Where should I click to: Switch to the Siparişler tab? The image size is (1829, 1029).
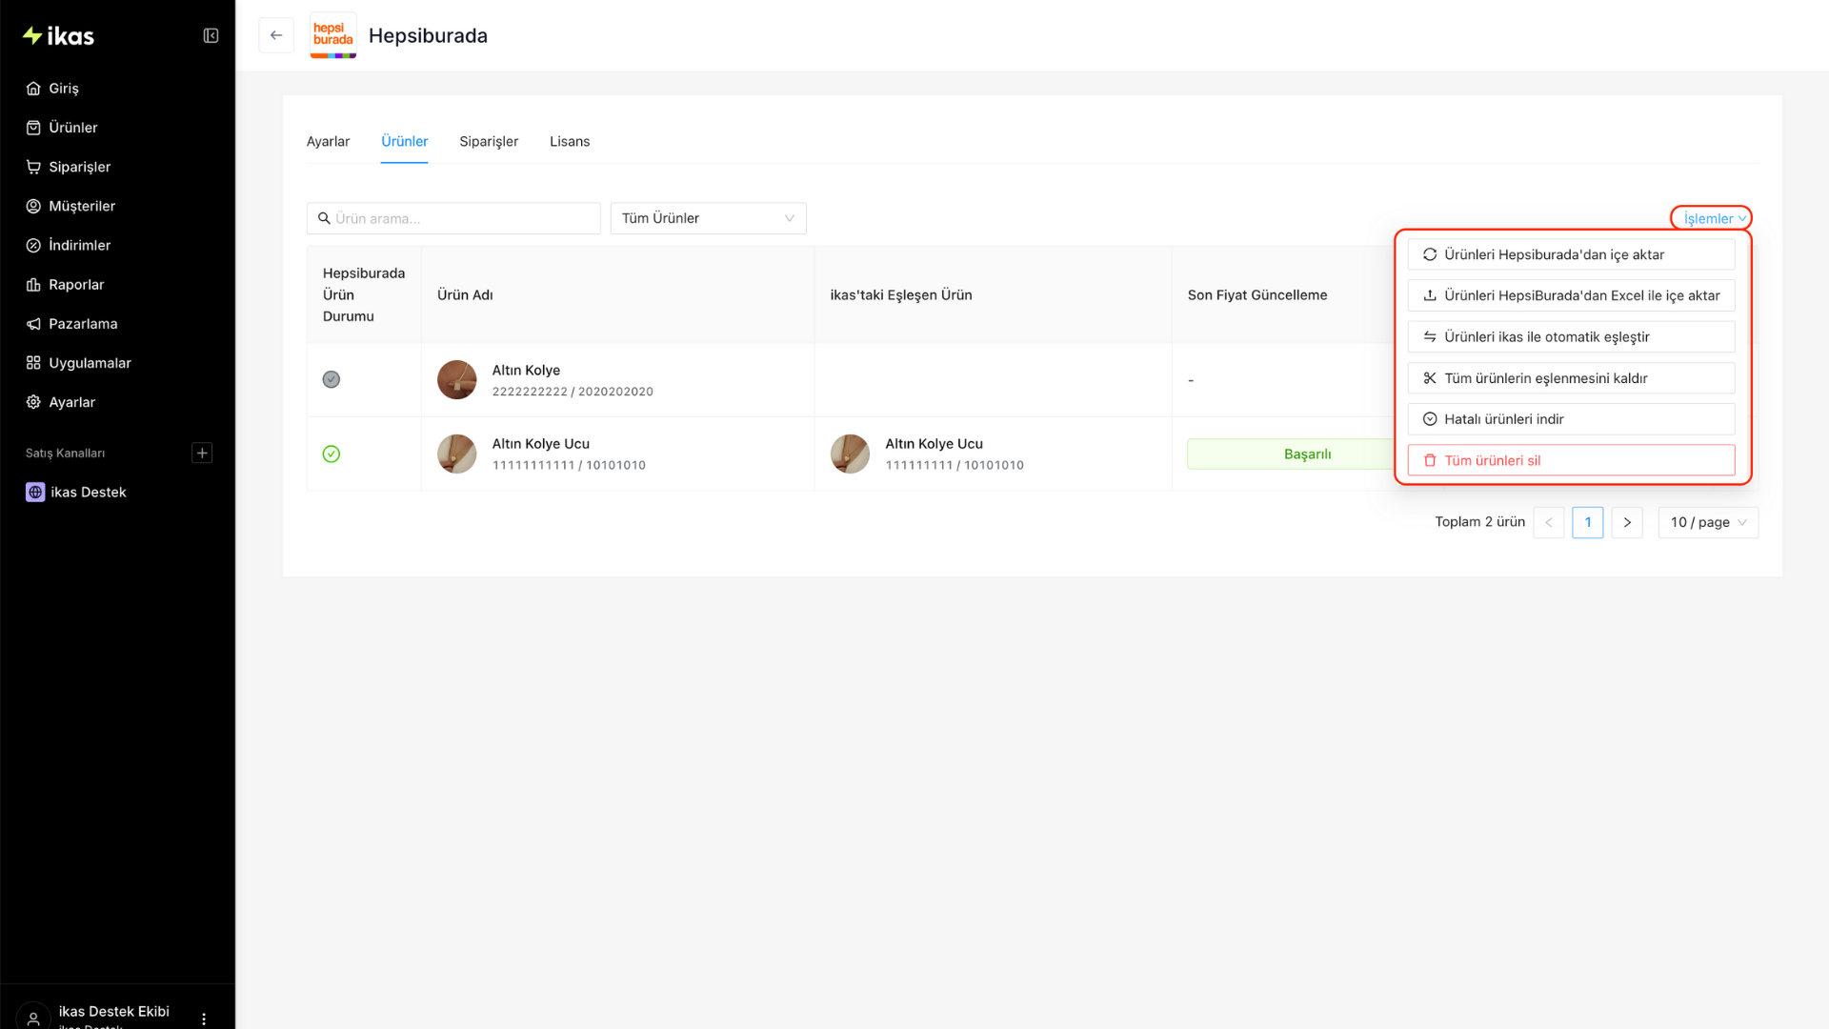tap(489, 142)
